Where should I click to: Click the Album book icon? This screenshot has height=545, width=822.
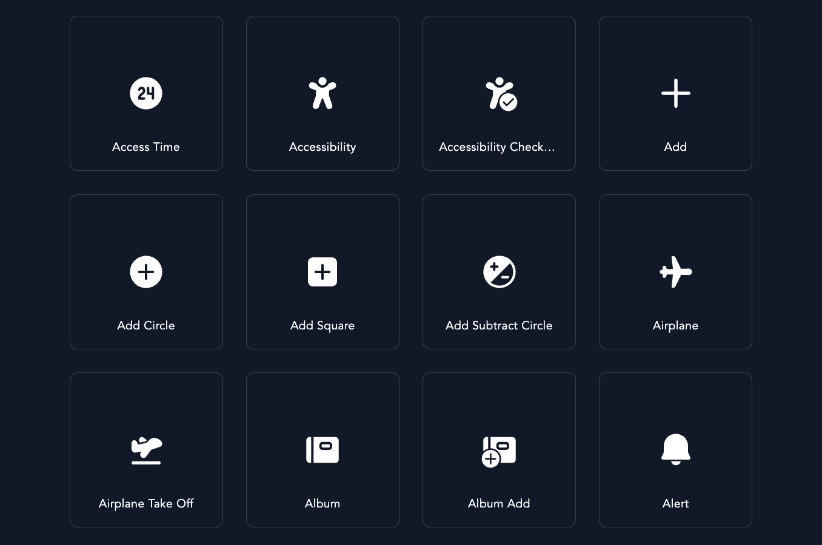[x=322, y=450]
